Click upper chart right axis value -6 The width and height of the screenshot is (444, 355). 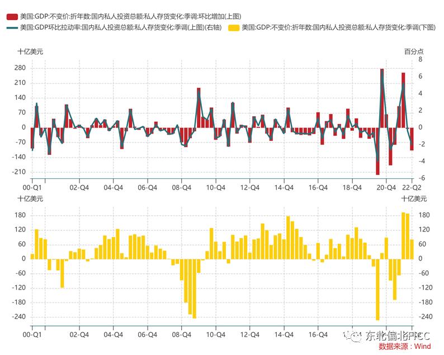click(422, 178)
